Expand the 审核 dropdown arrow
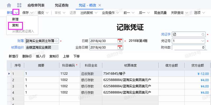Viewport: 211px width, 105px height. point(64,13)
